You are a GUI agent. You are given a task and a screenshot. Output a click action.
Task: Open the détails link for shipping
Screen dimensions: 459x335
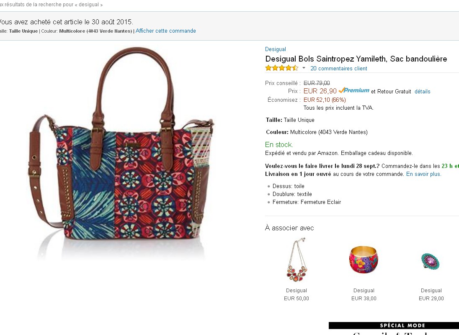(x=422, y=91)
